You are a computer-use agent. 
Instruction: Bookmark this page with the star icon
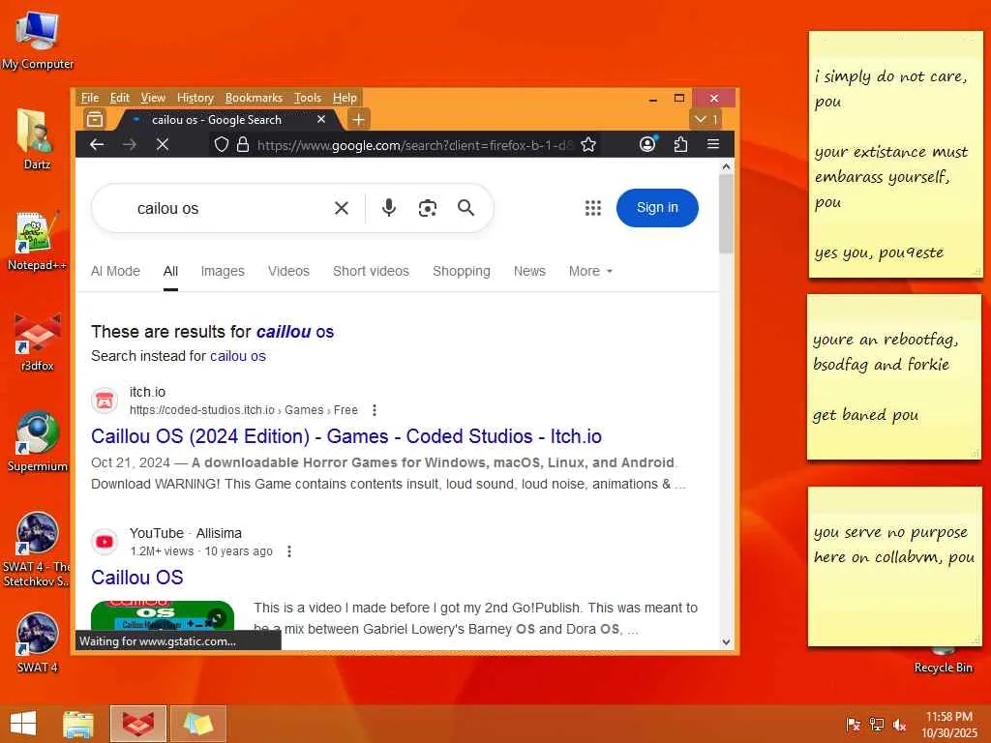point(588,145)
